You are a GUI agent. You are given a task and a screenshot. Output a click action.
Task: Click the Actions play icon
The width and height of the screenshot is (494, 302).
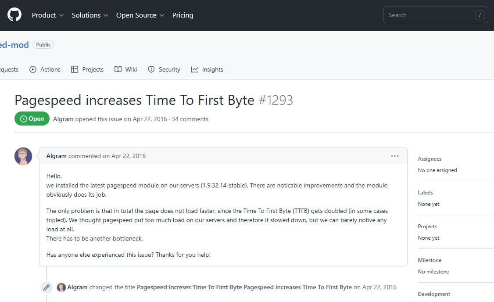(x=33, y=69)
